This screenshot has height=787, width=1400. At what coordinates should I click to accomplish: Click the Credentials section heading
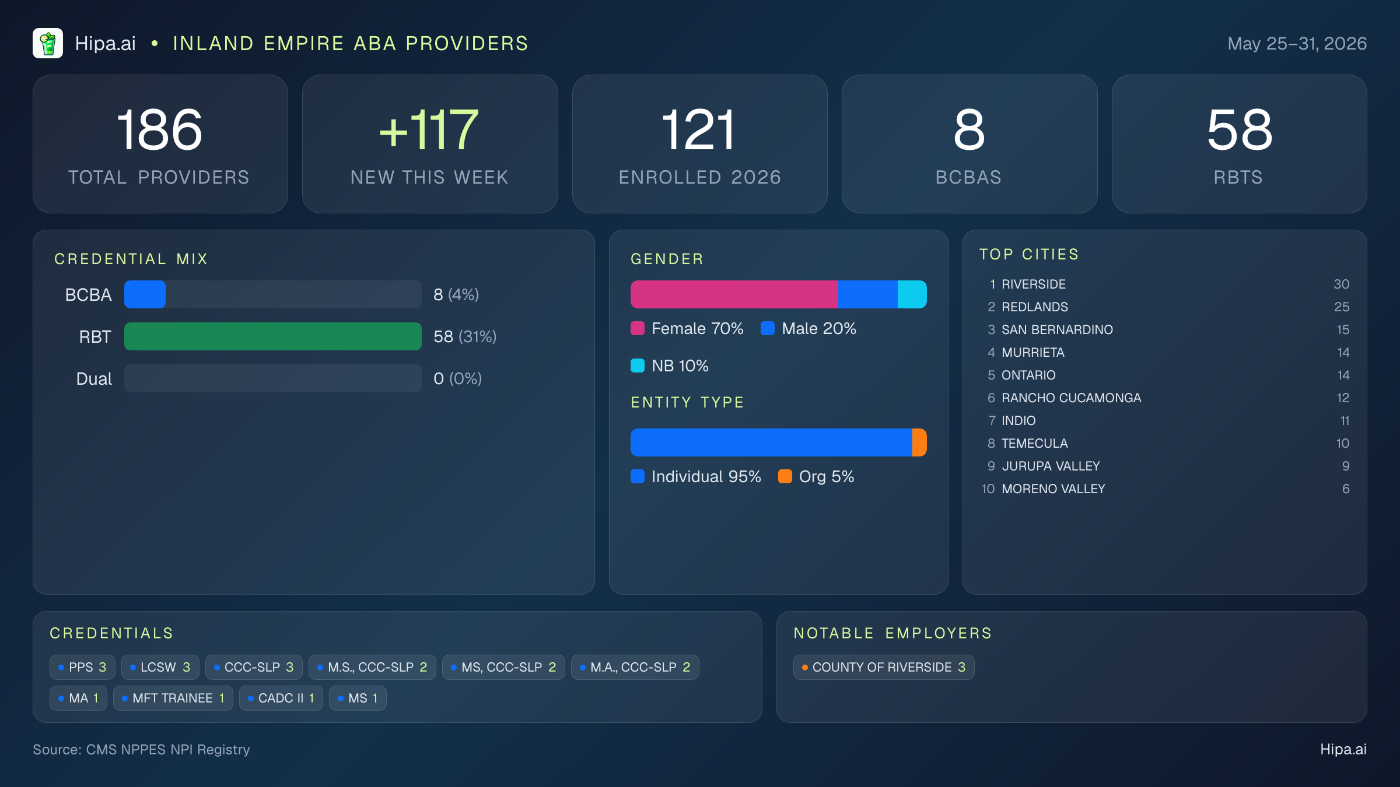[x=111, y=633]
